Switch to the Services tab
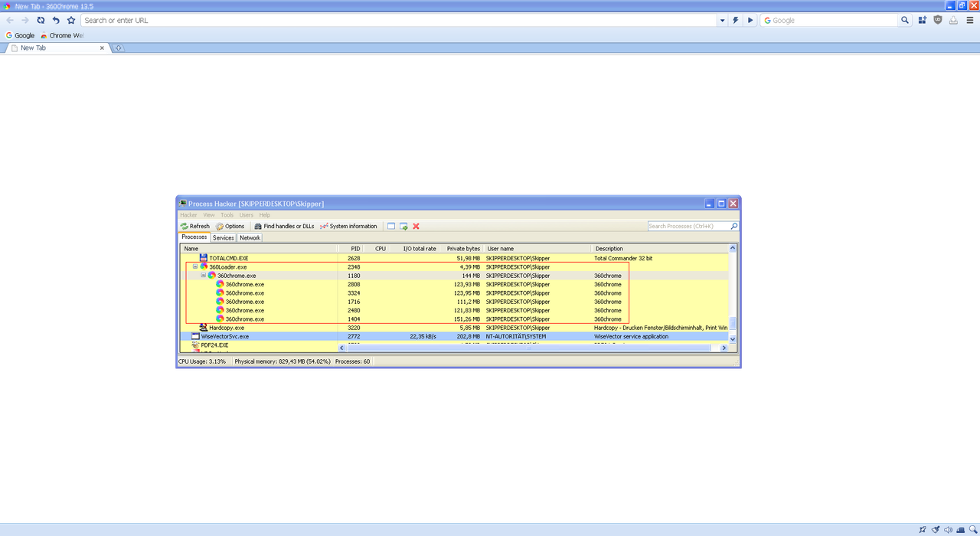 (224, 238)
